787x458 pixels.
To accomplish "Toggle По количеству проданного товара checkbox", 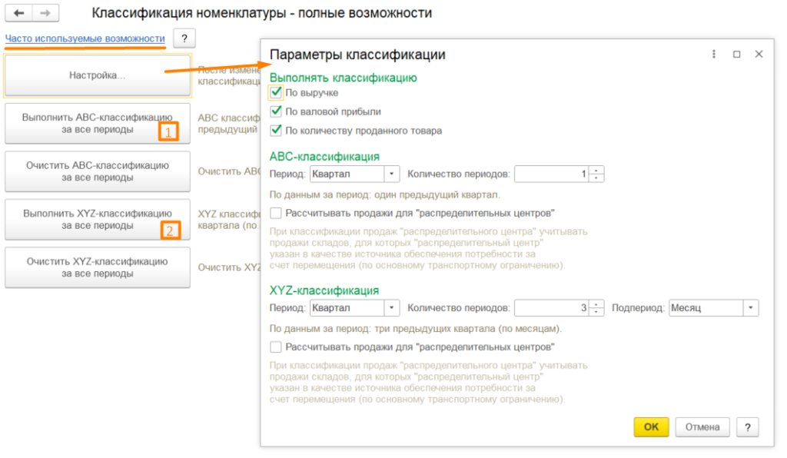I will [x=276, y=131].
